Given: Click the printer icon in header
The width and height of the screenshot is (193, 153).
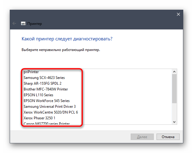Looking at the screenshot, I should click(23, 23).
